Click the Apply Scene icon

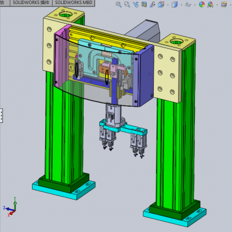(x=211, y=4)
